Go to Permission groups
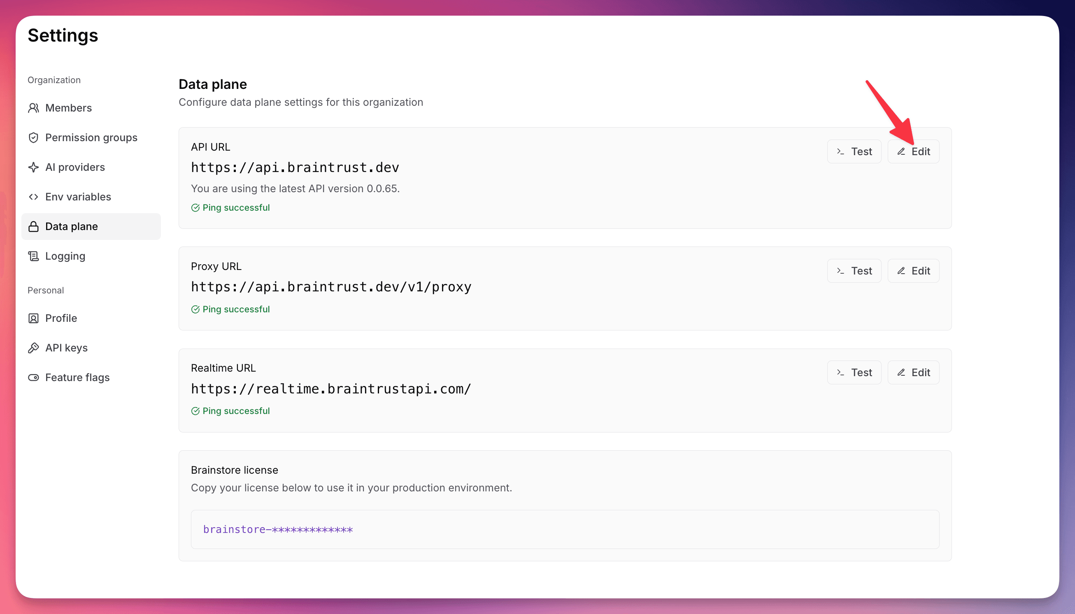This screenshot has height=614, width=1075. [91, 137]
